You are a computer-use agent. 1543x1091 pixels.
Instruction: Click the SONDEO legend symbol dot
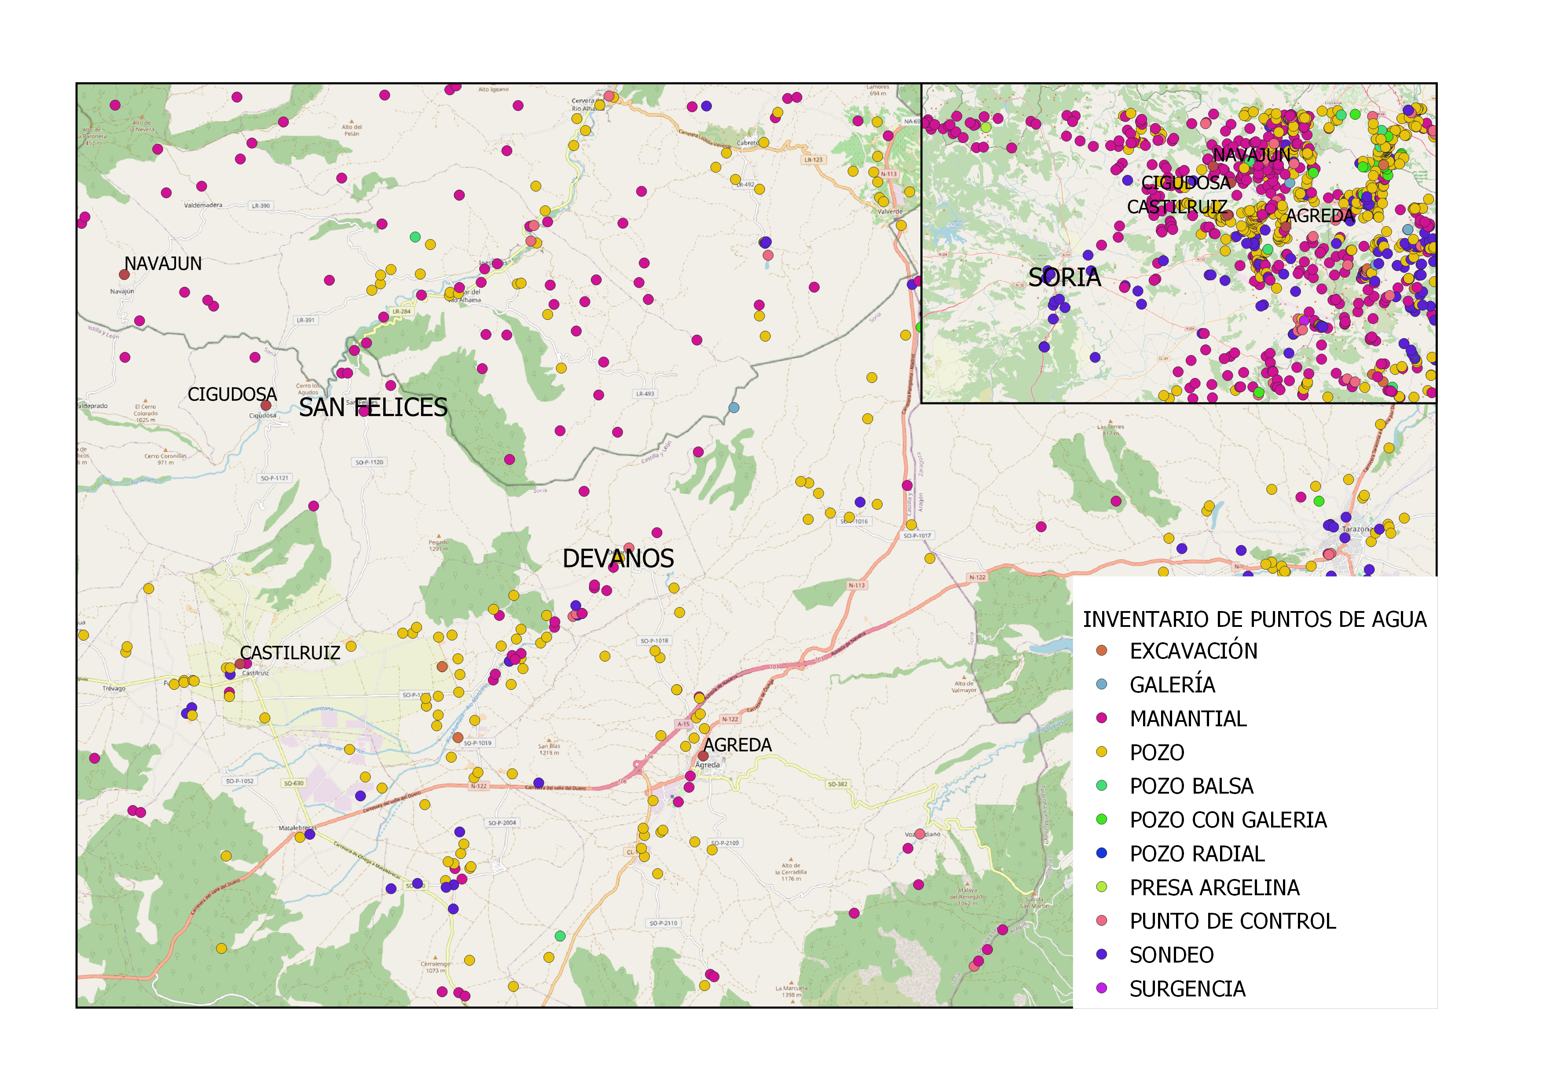pyautogui.click(x=1101, y=954)
